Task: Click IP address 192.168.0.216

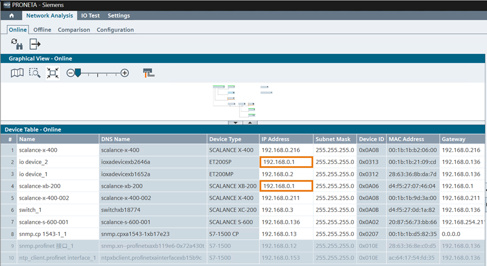Action: click(281, 150)
